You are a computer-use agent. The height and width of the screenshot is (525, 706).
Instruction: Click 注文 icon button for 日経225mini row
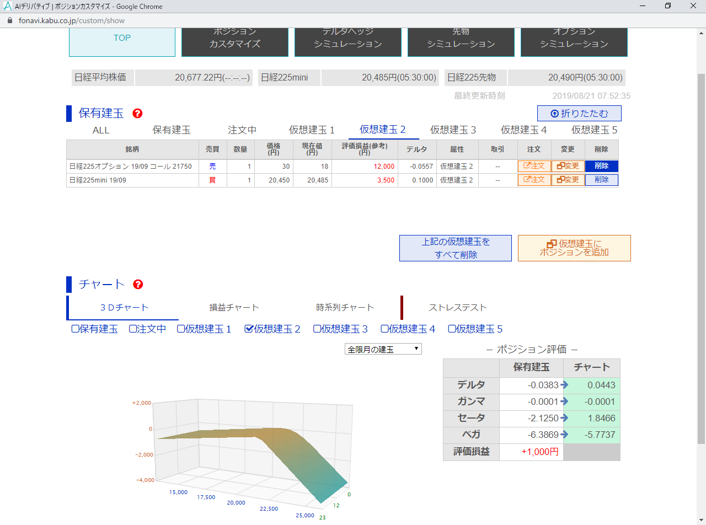click(x=534, y=180)
